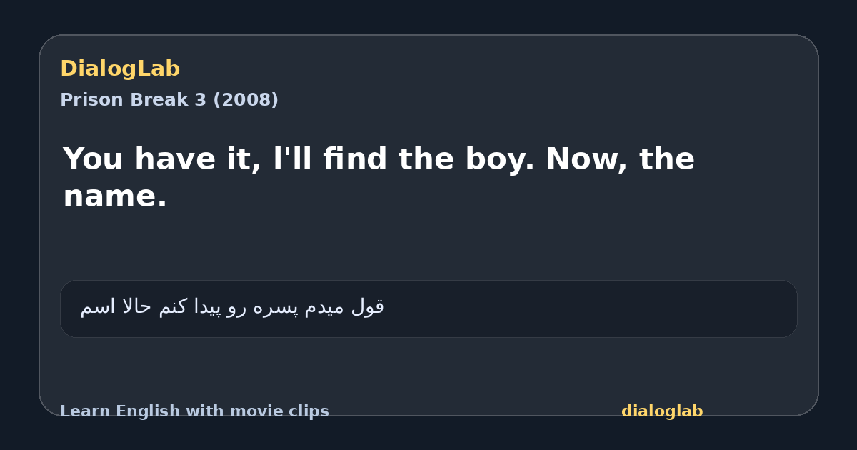Click the word "name." in the quote
Image resolution: width=857 pixels, height=450 pixels.
115,196
